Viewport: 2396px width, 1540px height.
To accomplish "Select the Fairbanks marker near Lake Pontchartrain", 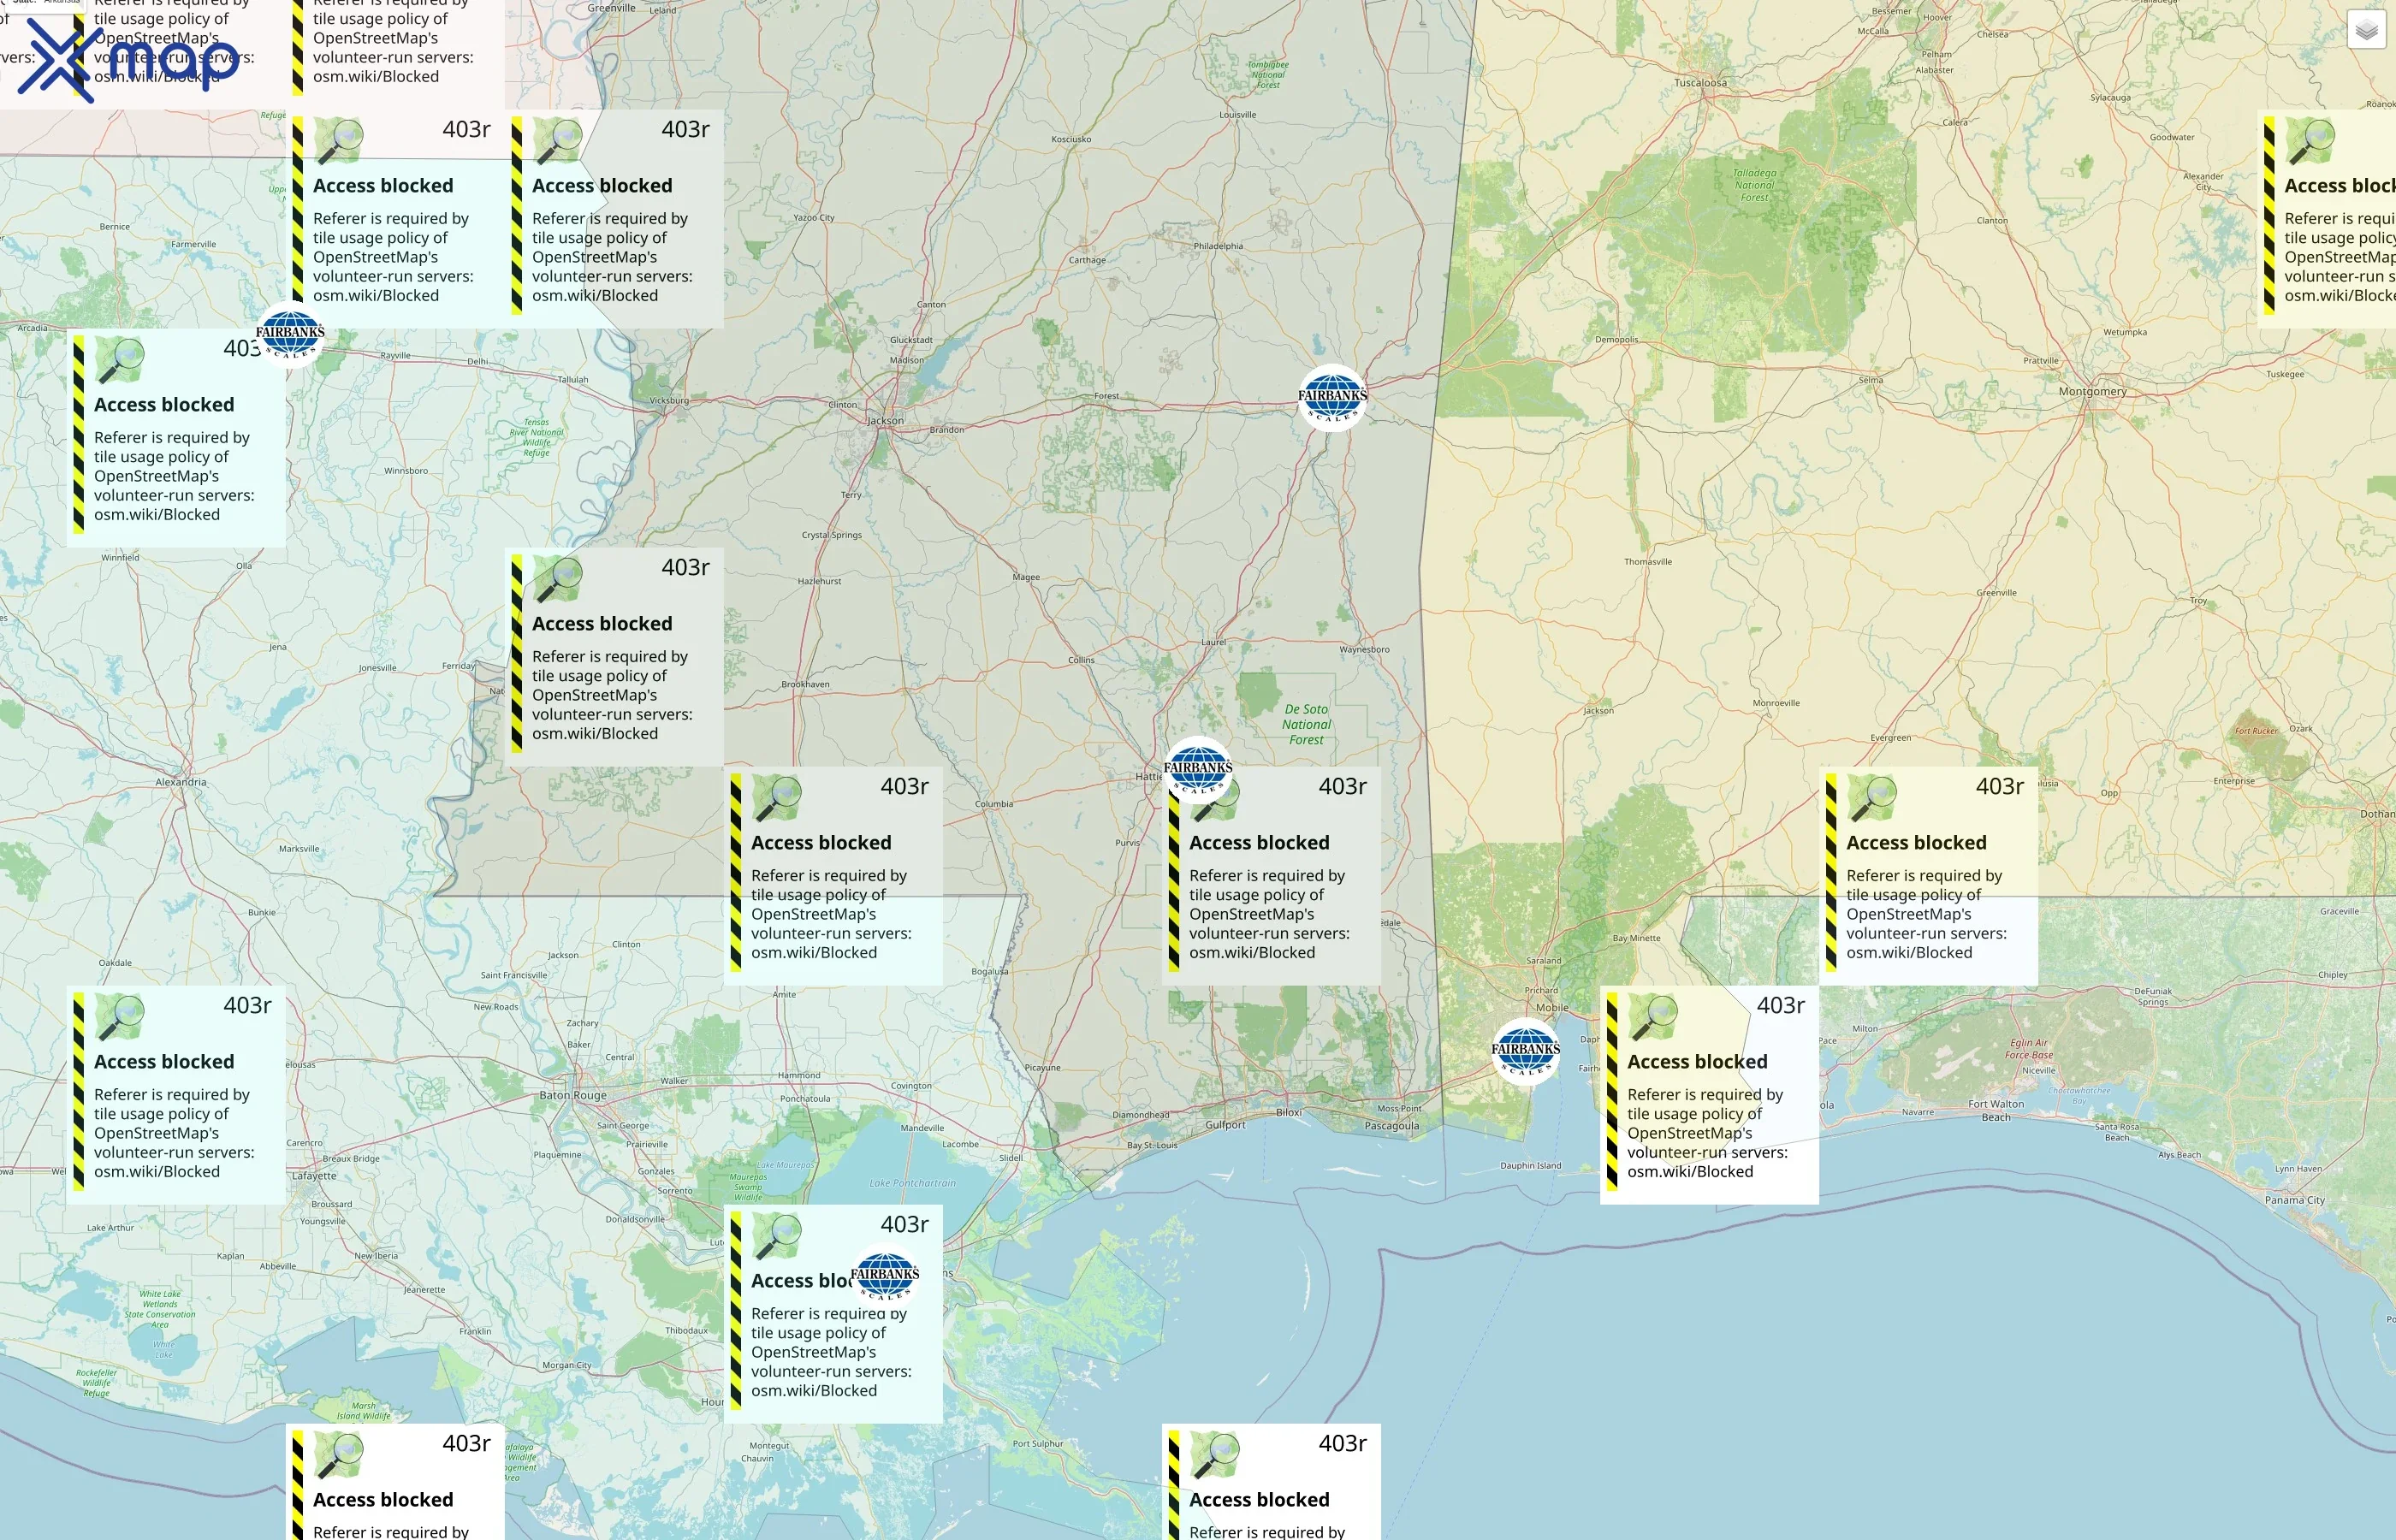I will 885,1277.
